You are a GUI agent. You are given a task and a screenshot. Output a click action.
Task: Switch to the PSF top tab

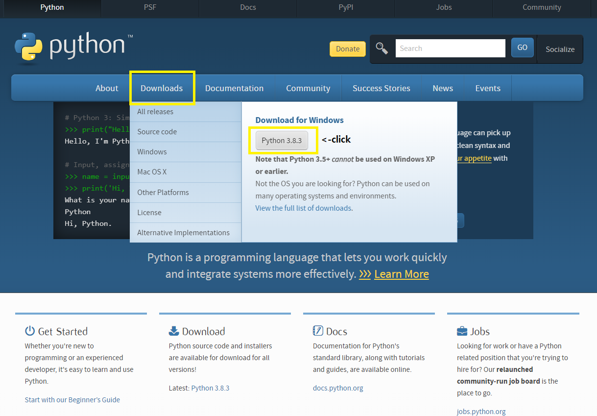150,7
